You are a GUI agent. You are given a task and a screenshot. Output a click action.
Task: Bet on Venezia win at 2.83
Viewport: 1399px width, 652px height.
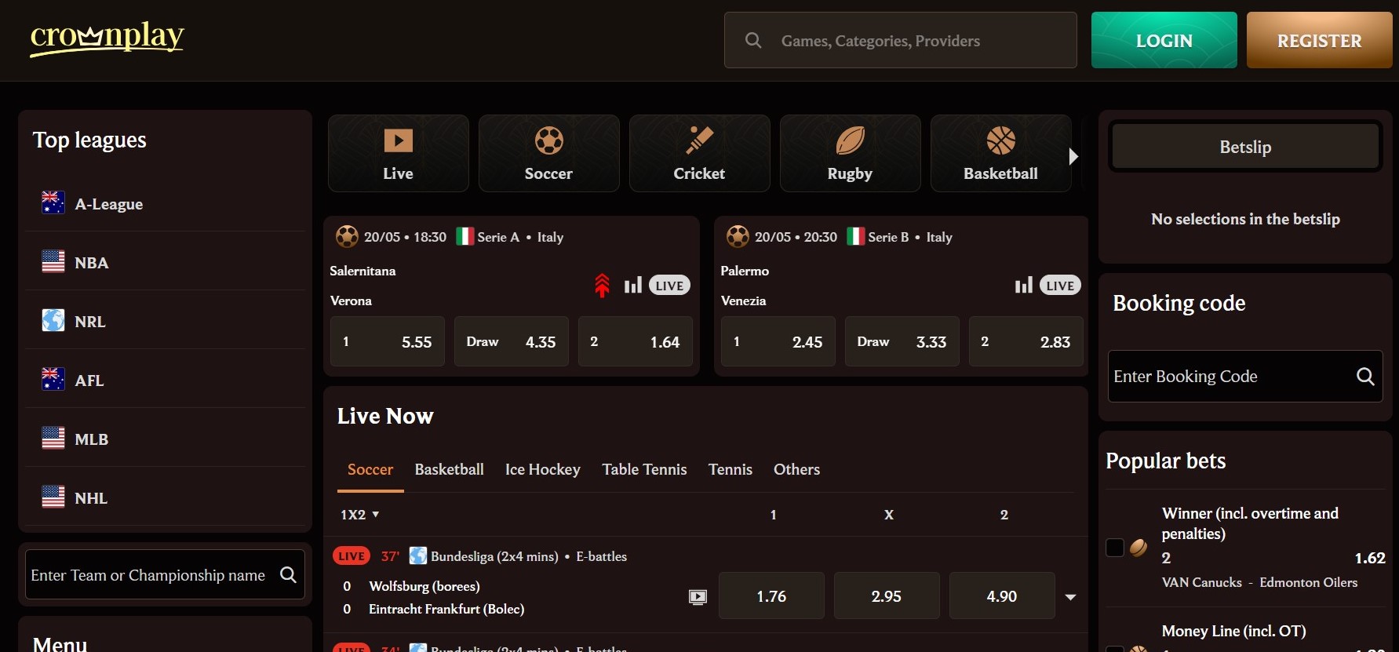(x=1026, y=341)
